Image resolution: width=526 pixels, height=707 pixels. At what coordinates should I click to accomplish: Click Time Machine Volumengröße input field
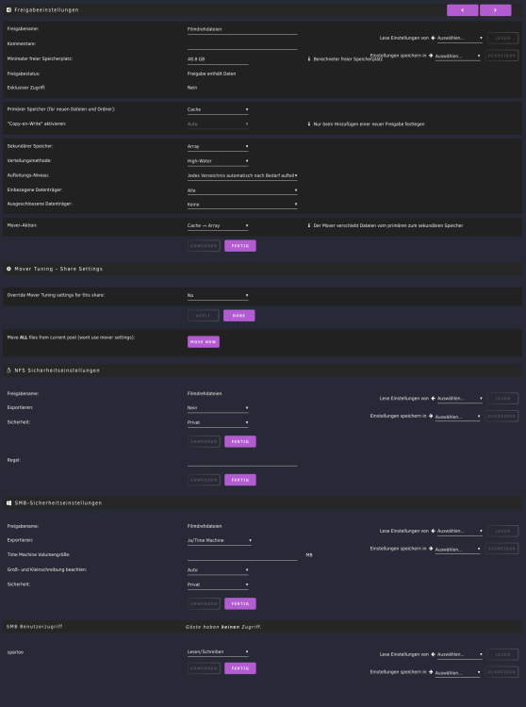click(x=242, y=555)
